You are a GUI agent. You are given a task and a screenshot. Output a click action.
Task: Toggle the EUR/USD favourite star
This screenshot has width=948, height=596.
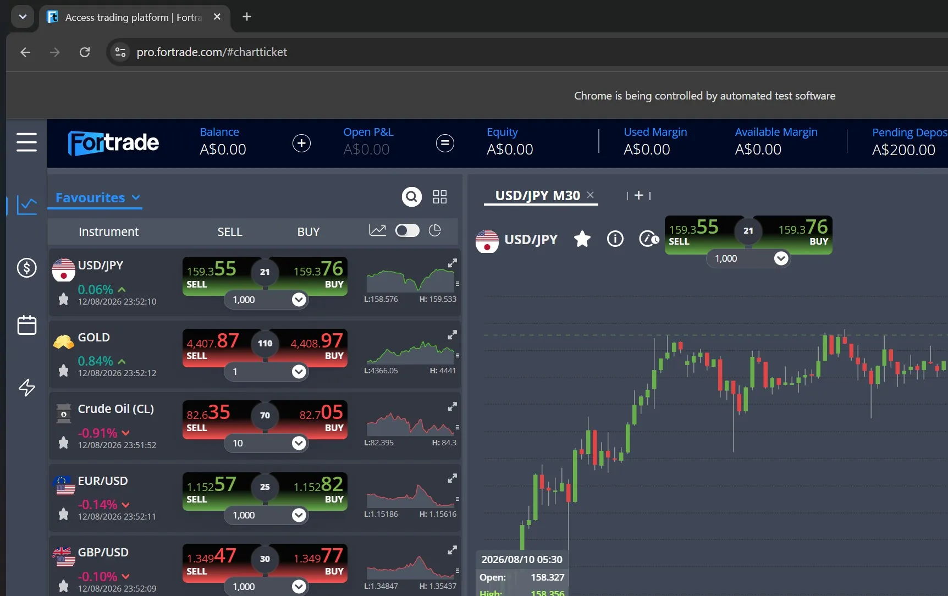tap(63, 514)
